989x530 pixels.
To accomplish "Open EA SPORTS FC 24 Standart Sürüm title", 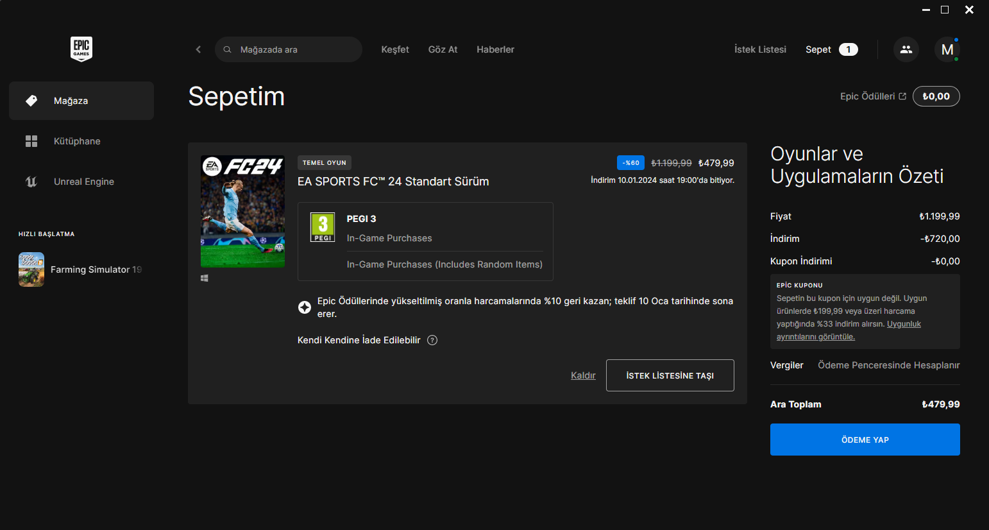I will point(393,182).
